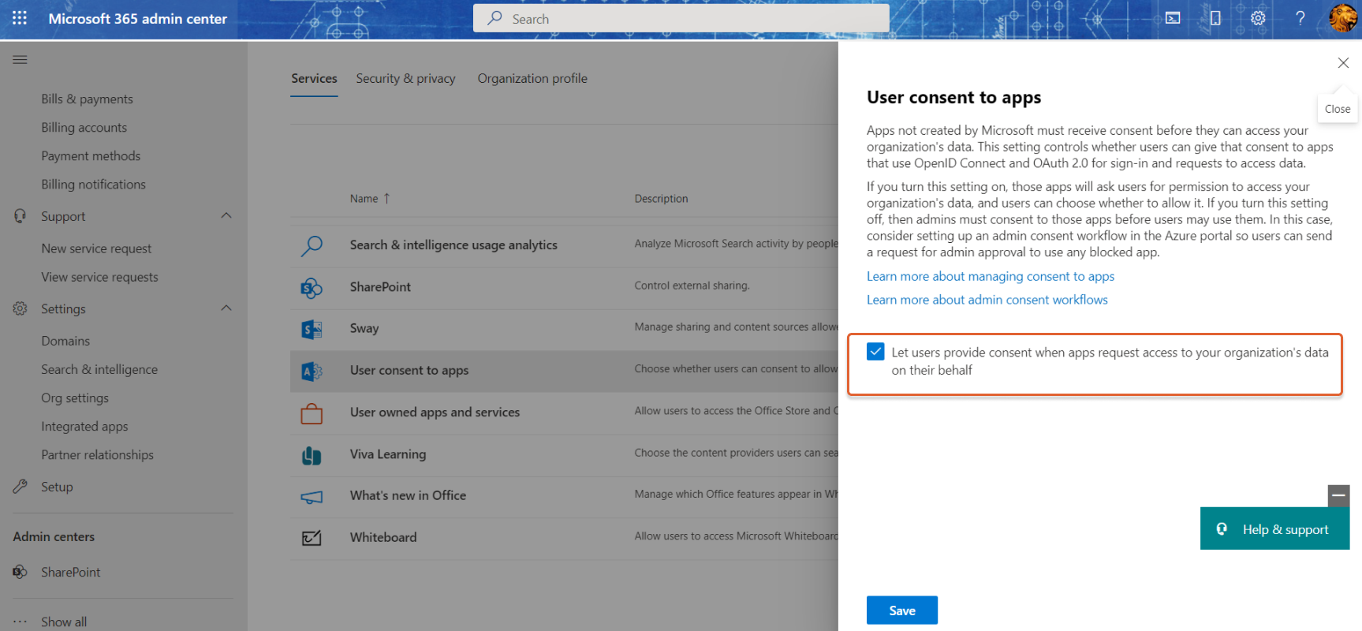Open the settings gear in the header
Image resolution: width=1362 pixels, height=631 pixels.
pos(1258,18)
